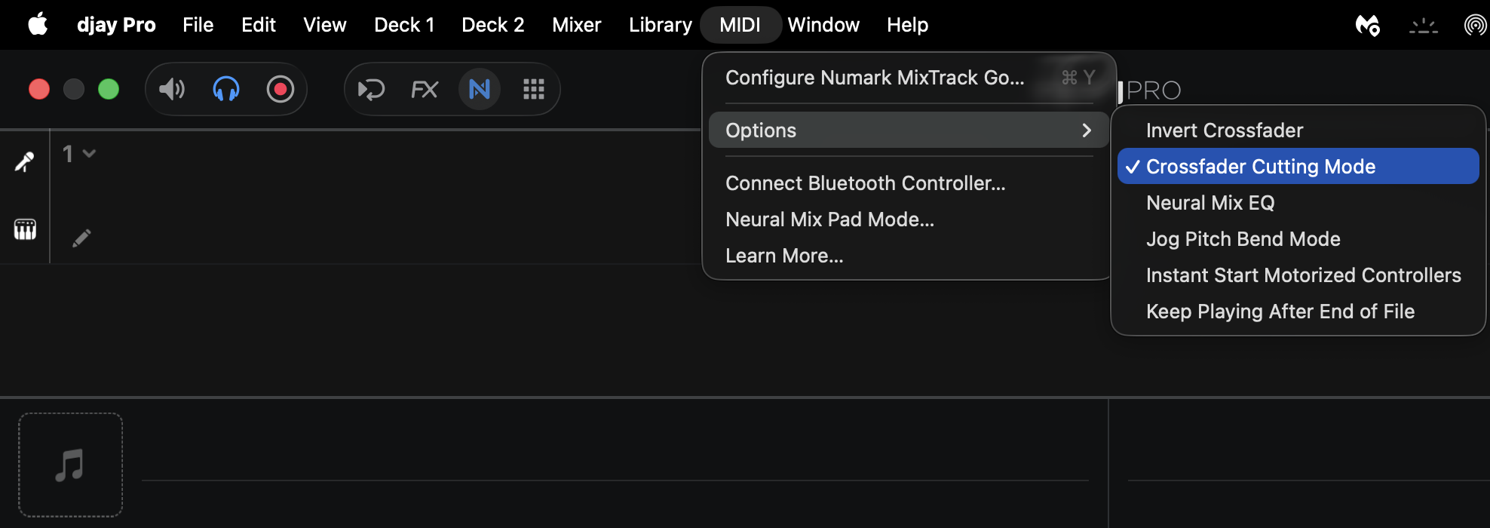Toggle the Neural Mix N icon
This screenshot has height=528, width=1490.
[480, 89]
